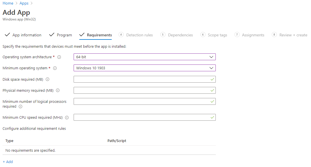Click info icon next to Physical memory required
This screenshot has width=311, height=167.
point(58,90)
